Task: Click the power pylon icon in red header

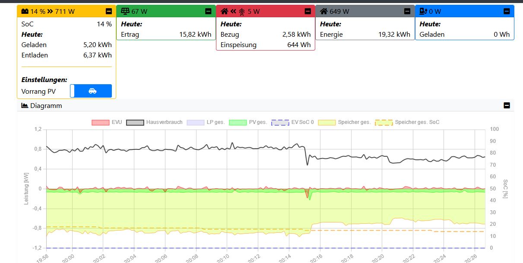Action: (242, 12)
